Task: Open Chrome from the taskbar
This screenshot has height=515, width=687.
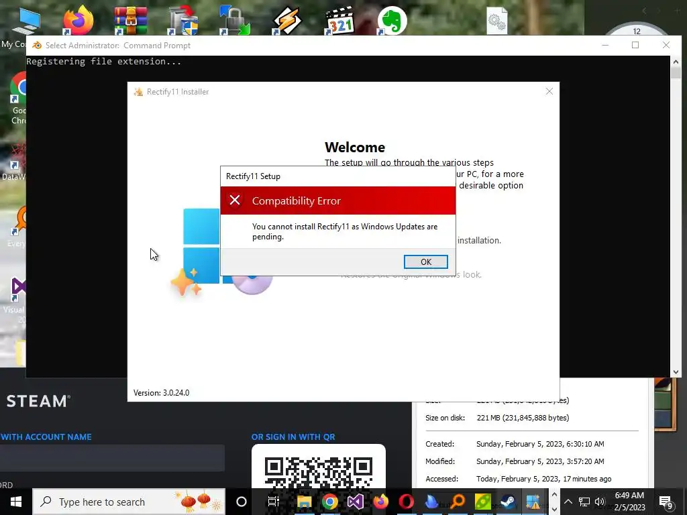Action: [329, 502]
